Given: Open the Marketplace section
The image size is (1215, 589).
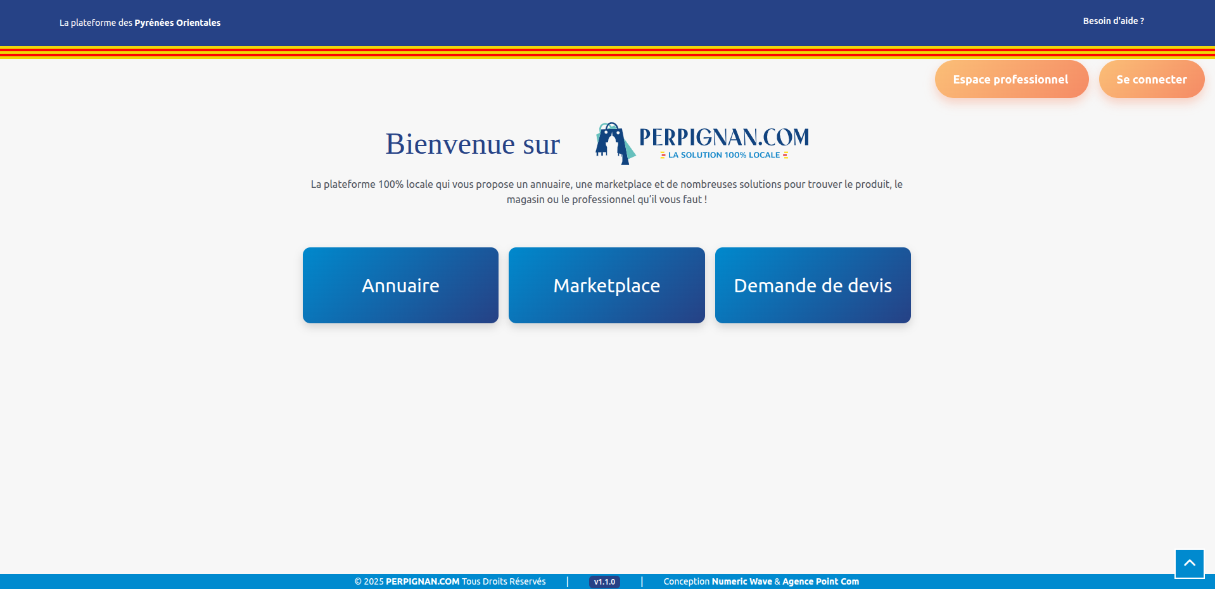Looking at the screenshot, I should coord(606,285).
